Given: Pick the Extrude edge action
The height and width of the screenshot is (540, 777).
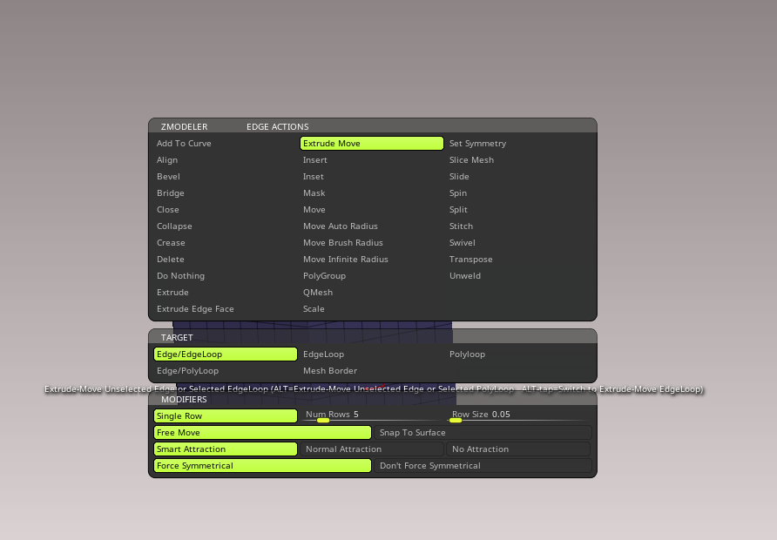Looking at the screenshot, I should click(x=172, y=293).
